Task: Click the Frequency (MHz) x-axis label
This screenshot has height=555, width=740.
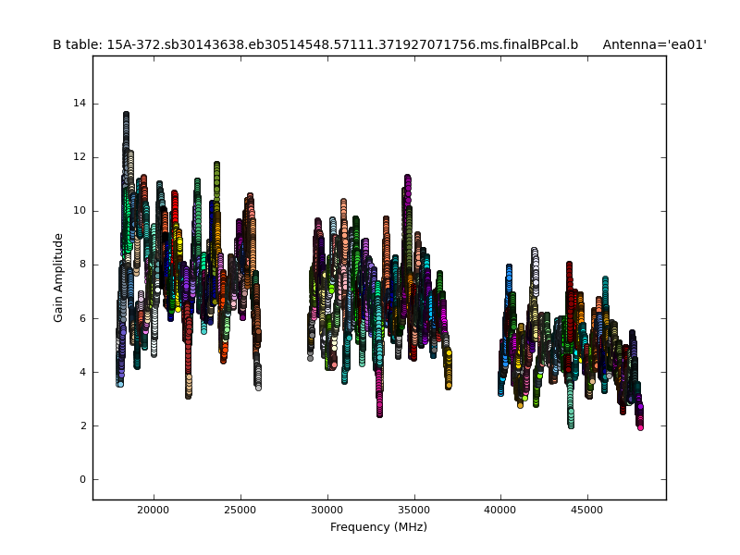Action: [x=378, y=527]
